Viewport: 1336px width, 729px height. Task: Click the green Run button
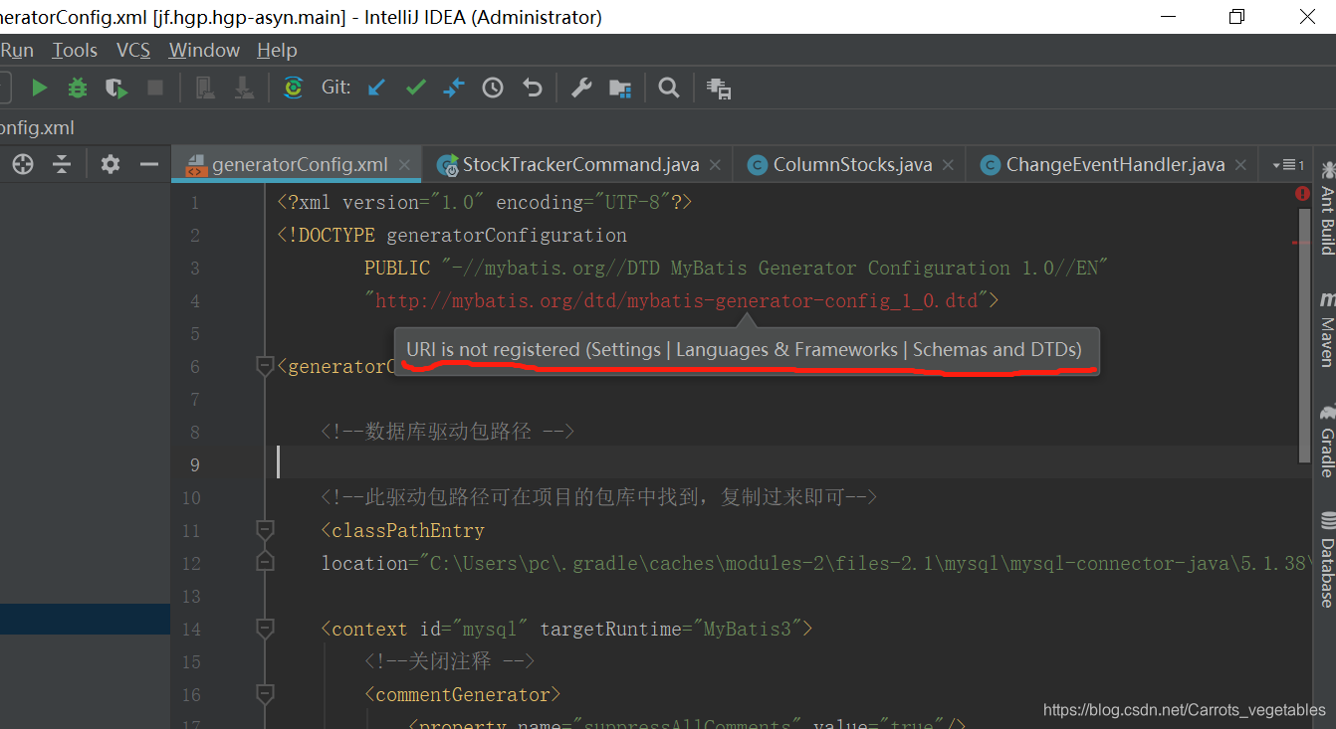pyautogui.click(x=39, y=89)
